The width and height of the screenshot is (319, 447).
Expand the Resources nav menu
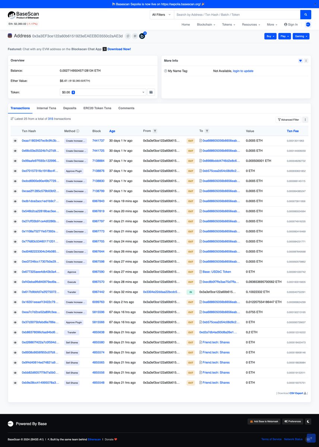[x=251, y=25]
